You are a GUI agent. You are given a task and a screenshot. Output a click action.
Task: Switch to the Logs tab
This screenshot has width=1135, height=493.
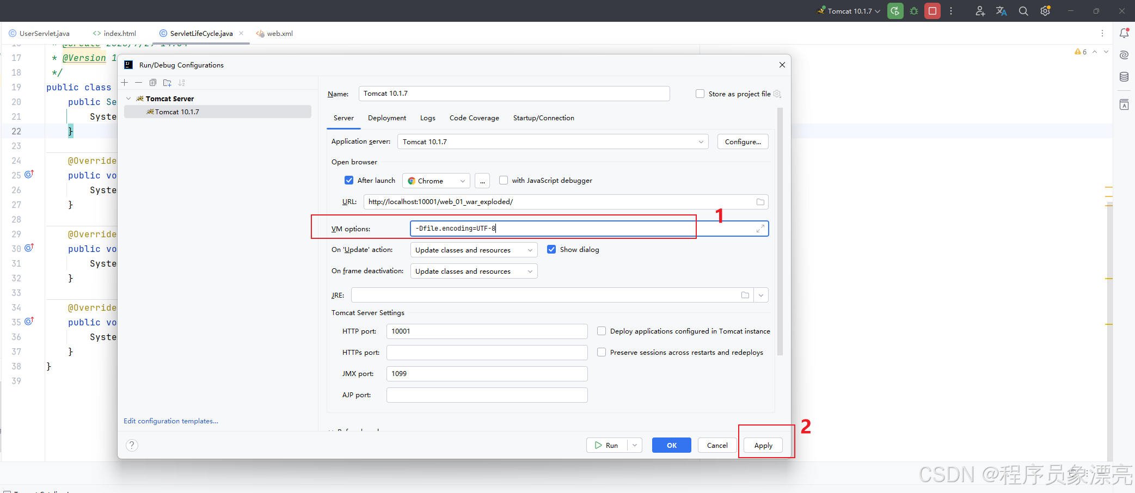click(x=428, y=118)
